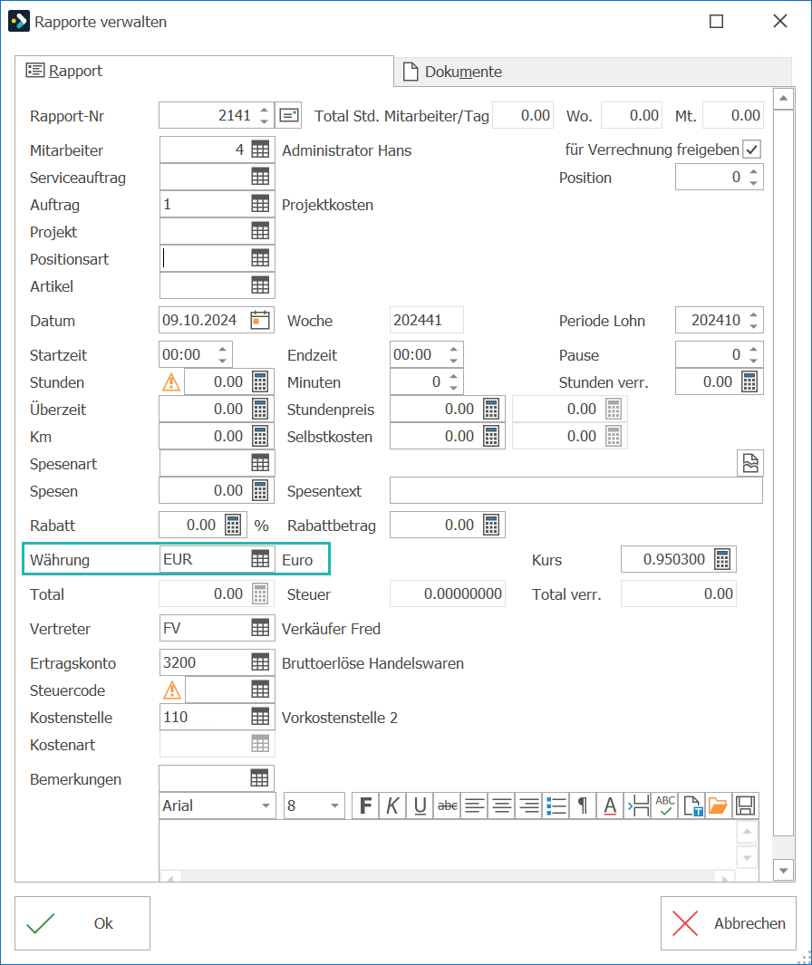Expand the Arial font dropdown
Image resolution: width=812 pixels, height=965 pixels.
pos(266,806)
